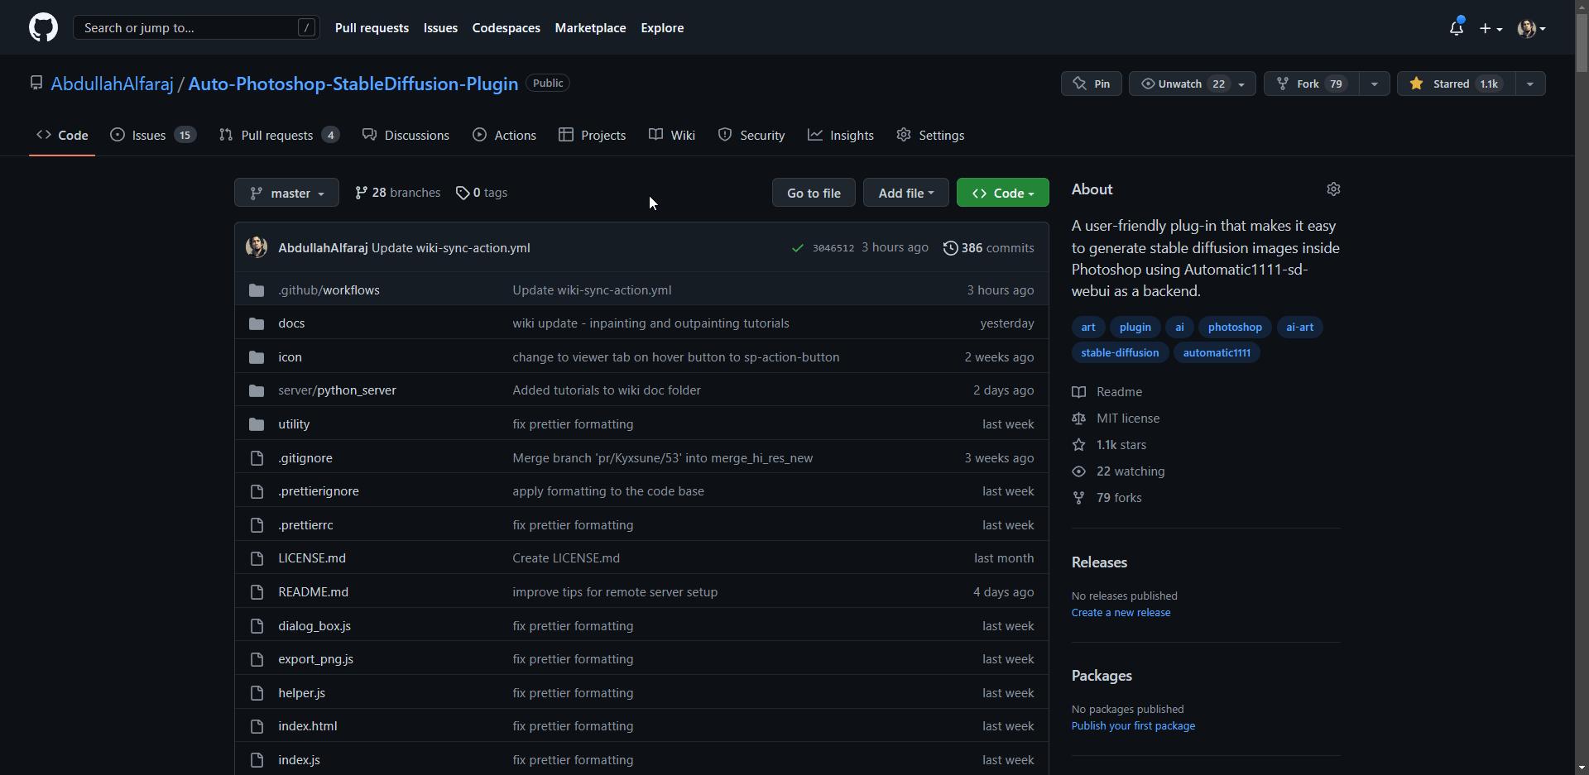Open the 386 commits history icon
Image resolution: width=1589 pixels, height=775 pixels.
point(950,248)
